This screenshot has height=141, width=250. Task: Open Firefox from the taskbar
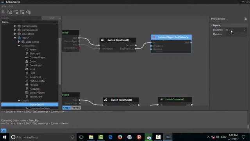point(120,137)
